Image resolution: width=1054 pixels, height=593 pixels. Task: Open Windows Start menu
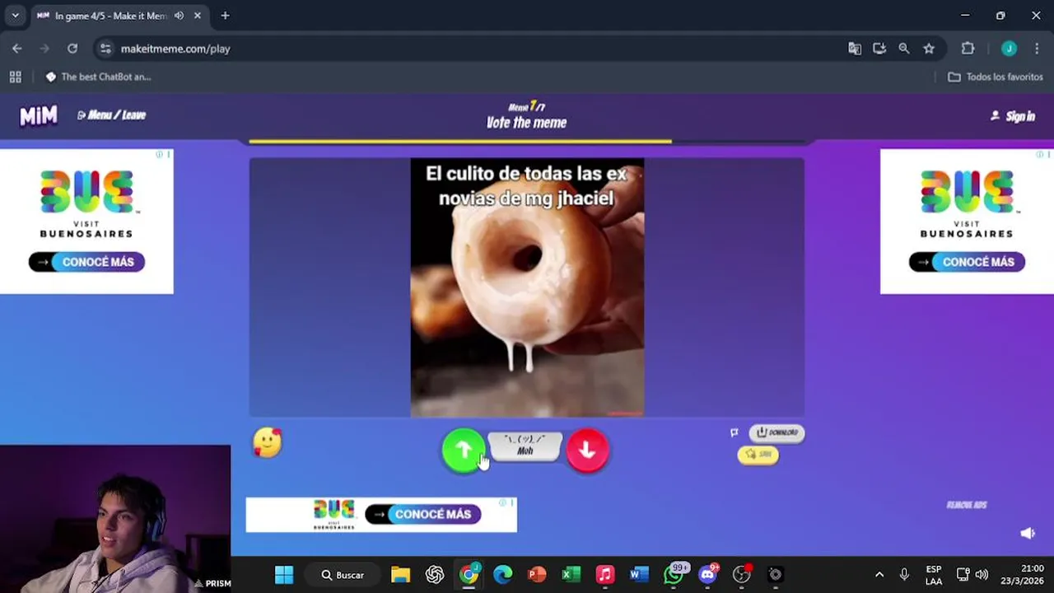[284, 575]
